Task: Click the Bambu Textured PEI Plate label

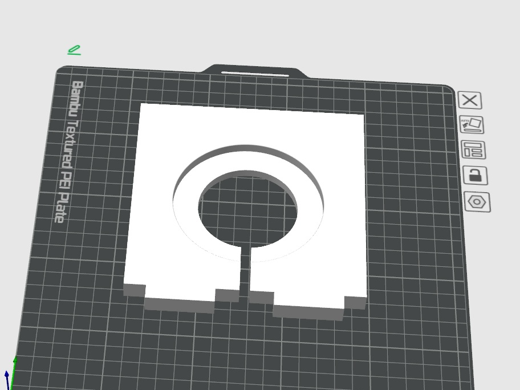Action: (x=68, y=152)
